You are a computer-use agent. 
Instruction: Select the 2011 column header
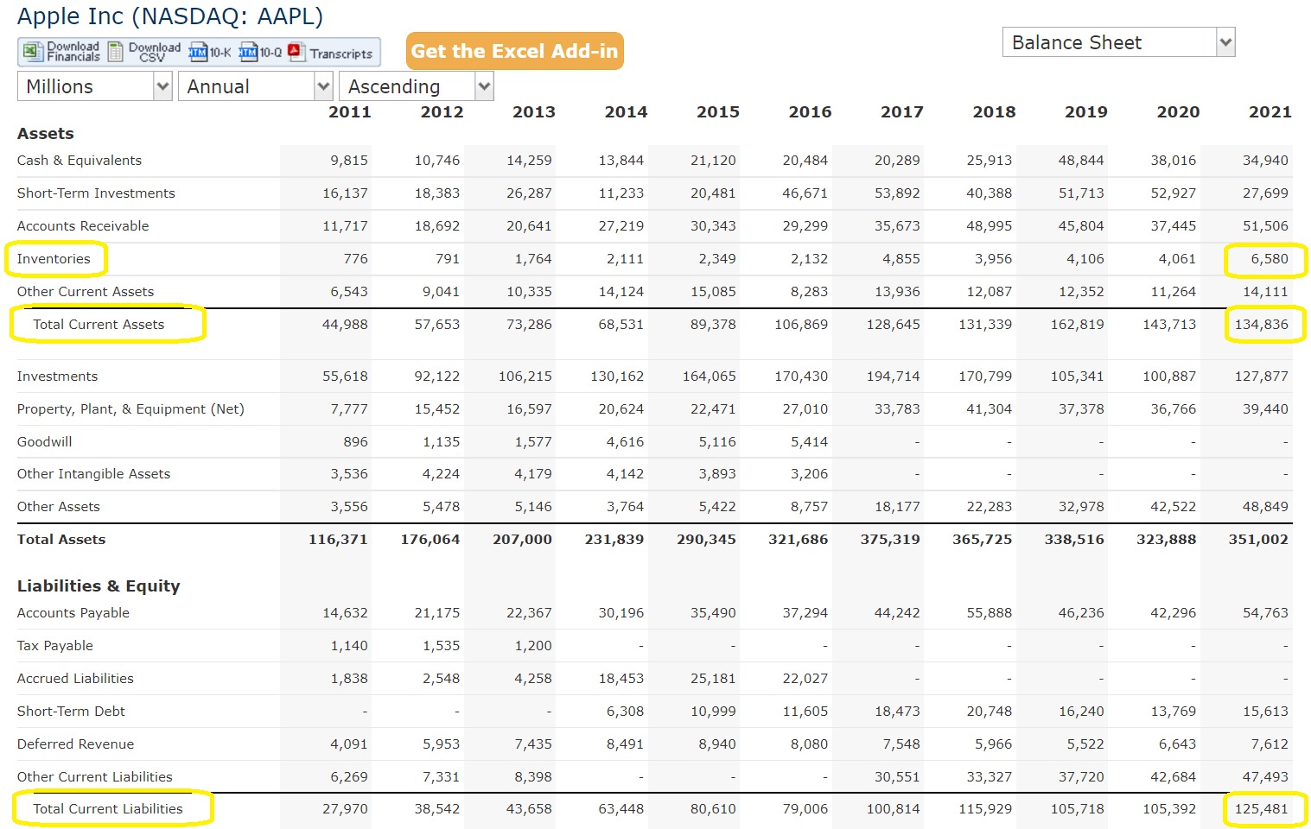click(350, 111)
